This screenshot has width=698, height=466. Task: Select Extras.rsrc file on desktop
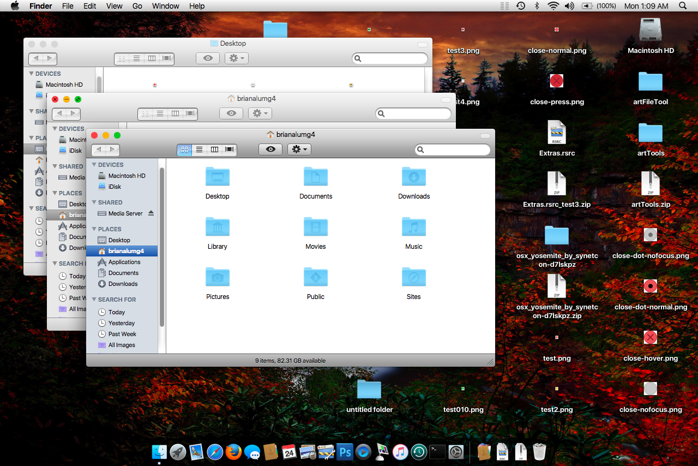pyautogui.click(x=557, y=132)
